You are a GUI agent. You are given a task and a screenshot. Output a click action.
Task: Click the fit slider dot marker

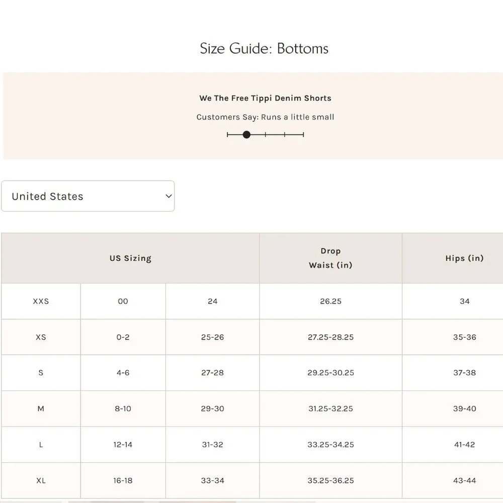pyautogui.click(x=246, y=134)
